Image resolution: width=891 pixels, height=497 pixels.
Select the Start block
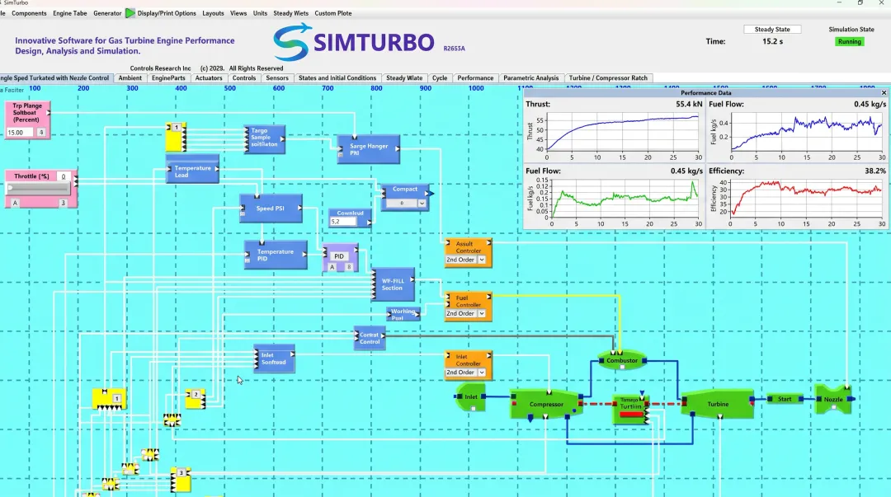click(785, 399)
